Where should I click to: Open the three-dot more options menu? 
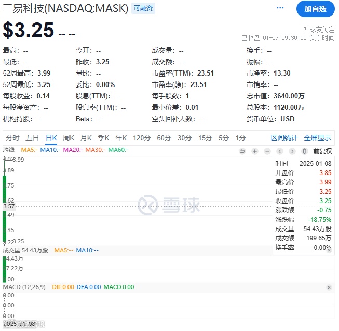[x=280, y=8]
